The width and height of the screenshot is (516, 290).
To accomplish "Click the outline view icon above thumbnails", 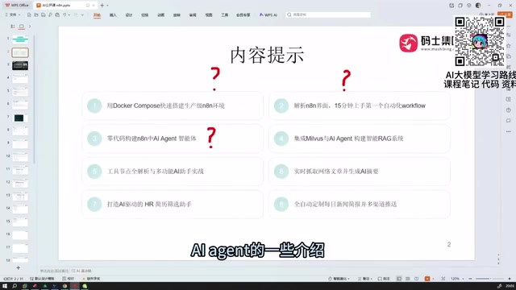I will pyautogui.click(x=13, y=27).
